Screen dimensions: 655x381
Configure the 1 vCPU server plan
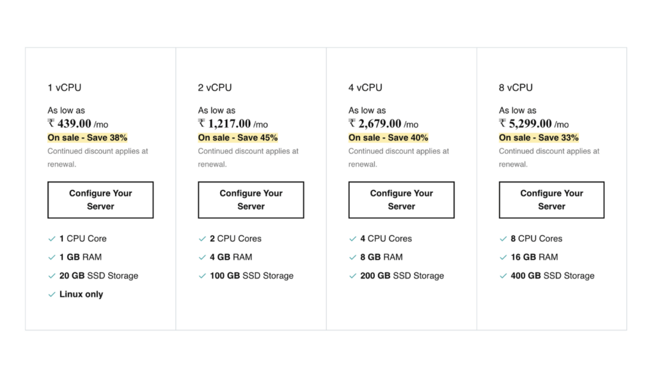pyautogui.click(x=100, y=200)
